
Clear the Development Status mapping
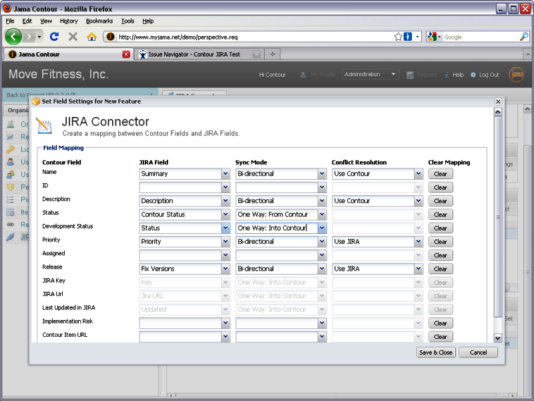point(441,228)
